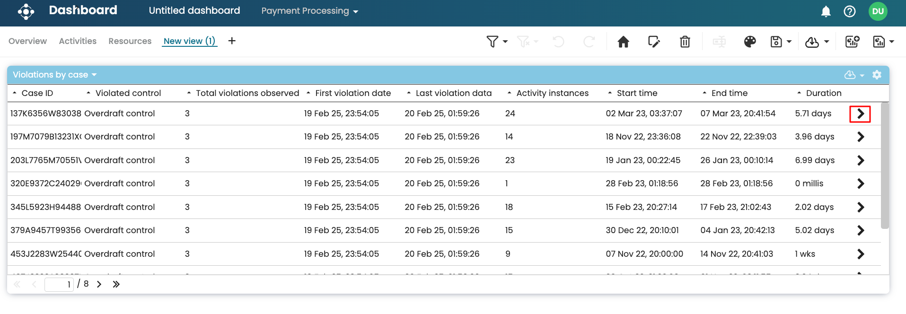This screenshot has height=314, width=906.
Task: Click the add widget chart icon
Action: 852,42
